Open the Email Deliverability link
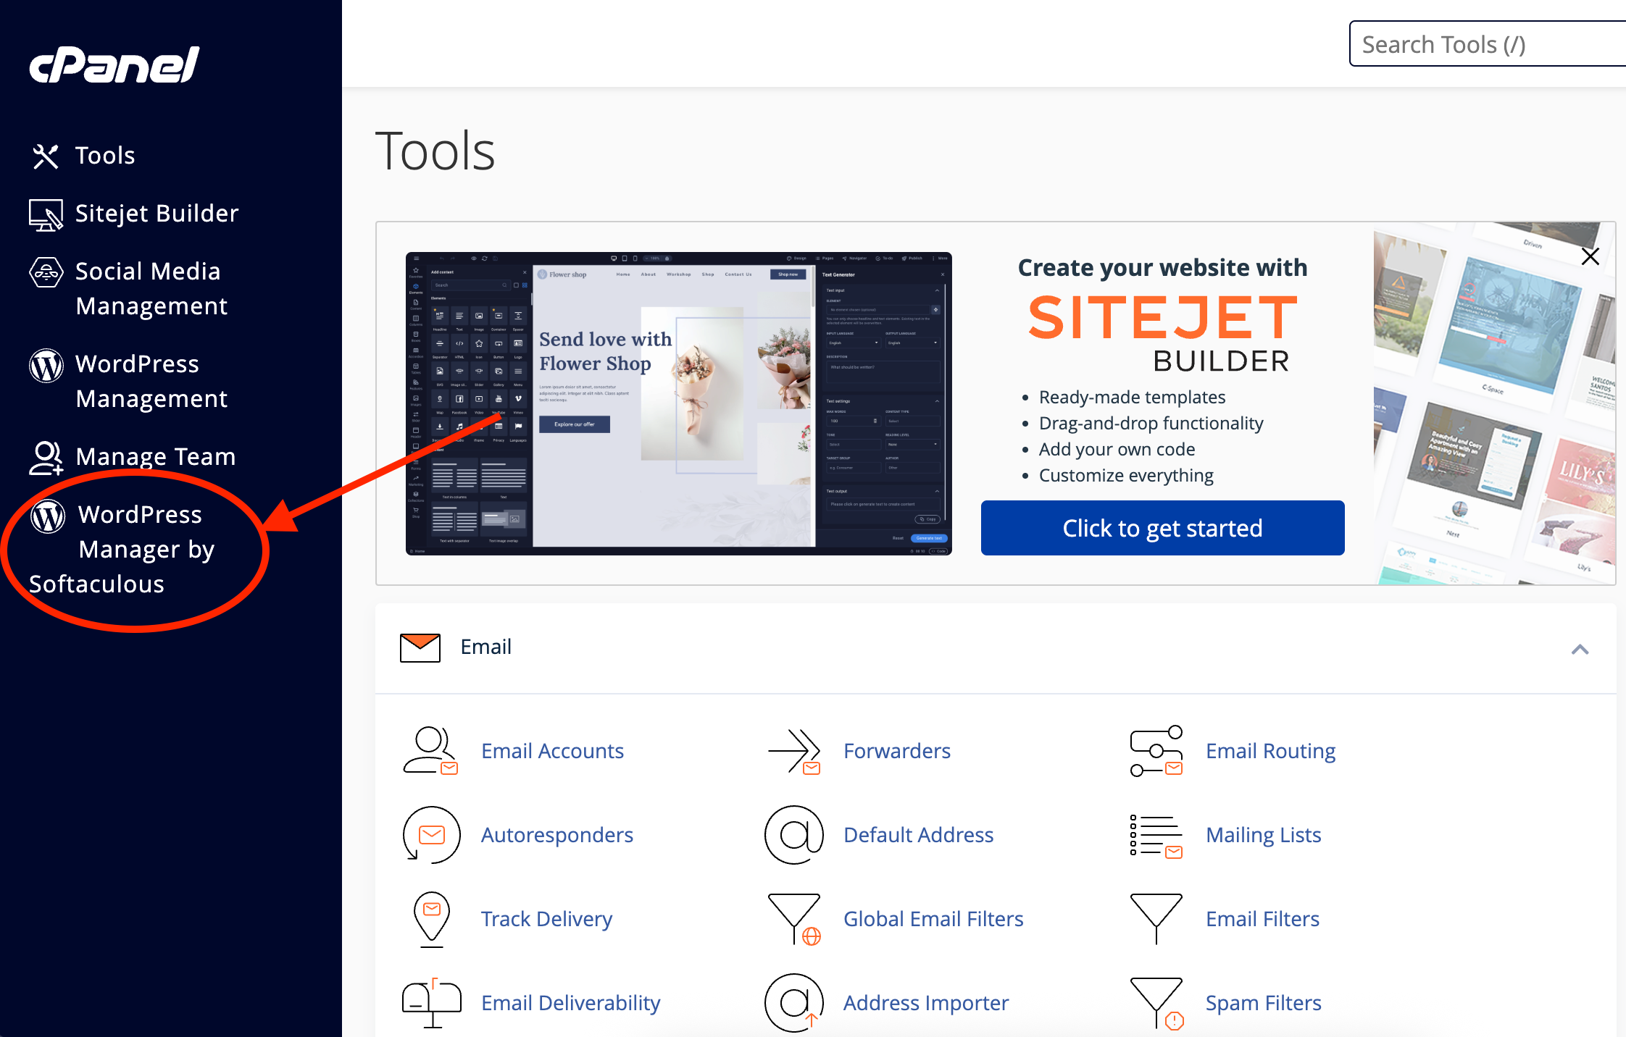The height and width of the screenshot is (1037, 1626). (x=571, y=1004)
